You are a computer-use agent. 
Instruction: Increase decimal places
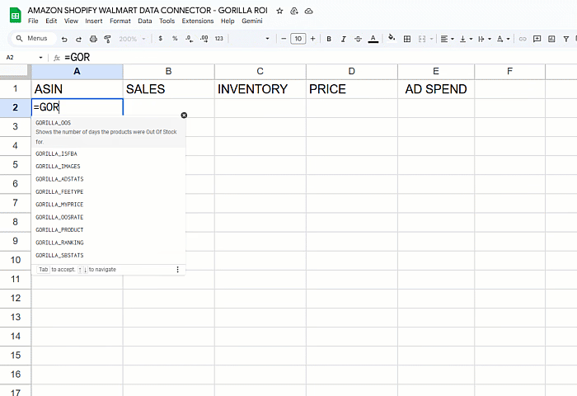[x=204, y=38]
